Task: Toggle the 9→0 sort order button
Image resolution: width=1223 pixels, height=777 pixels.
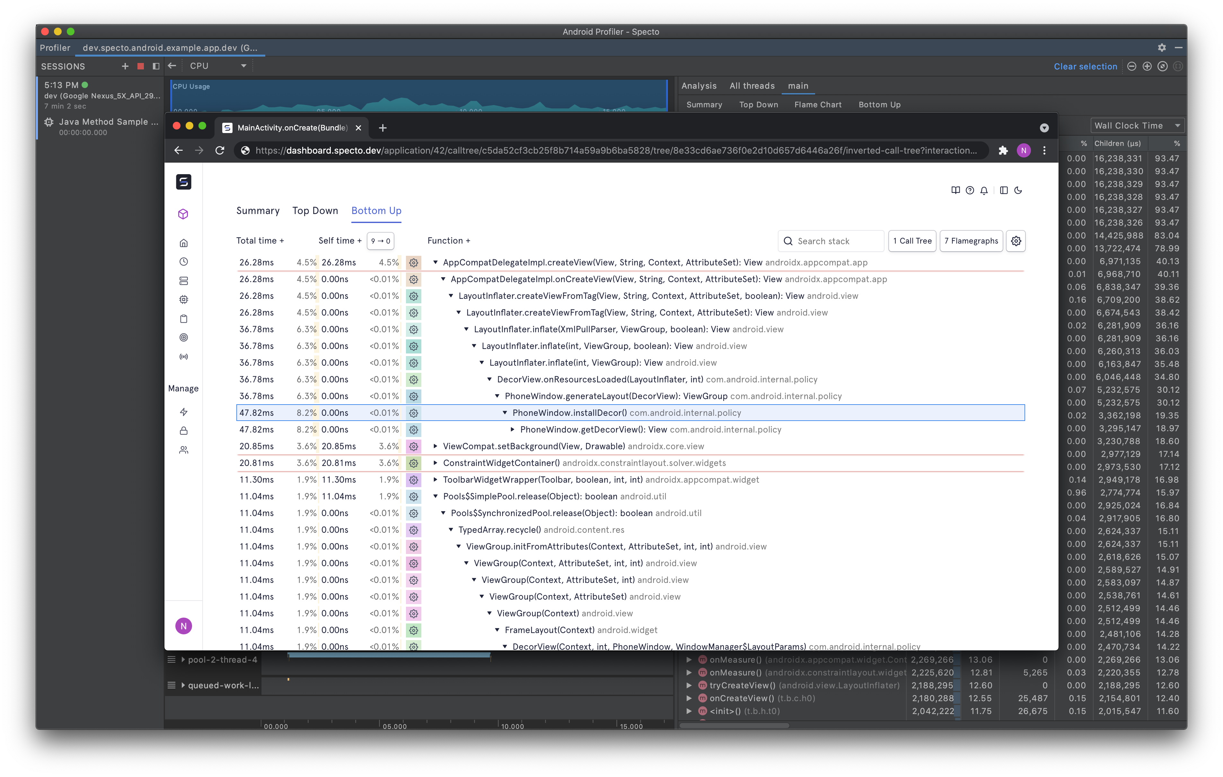Action: click(x=380, y=241)
